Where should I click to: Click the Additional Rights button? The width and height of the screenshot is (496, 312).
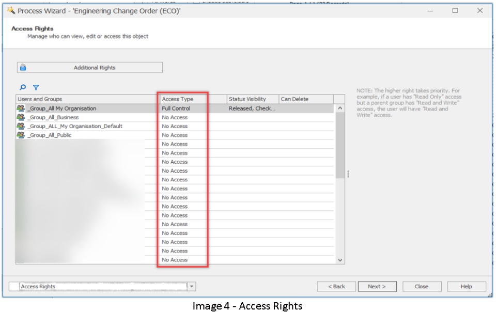coord(90,67)
